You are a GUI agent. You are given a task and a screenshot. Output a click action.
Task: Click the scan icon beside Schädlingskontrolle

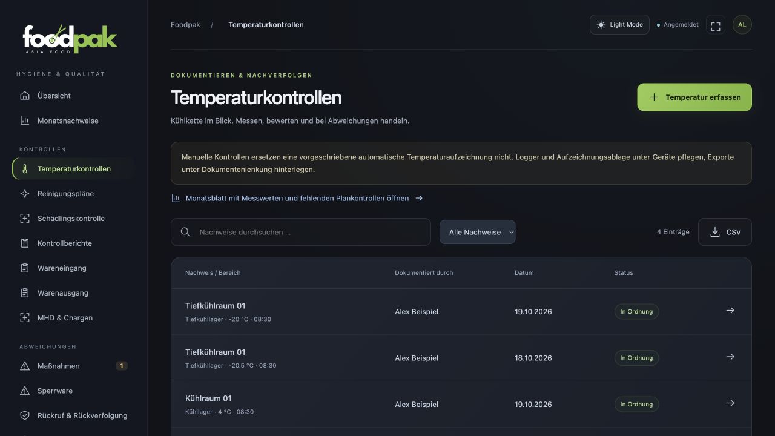coord(25,219)
